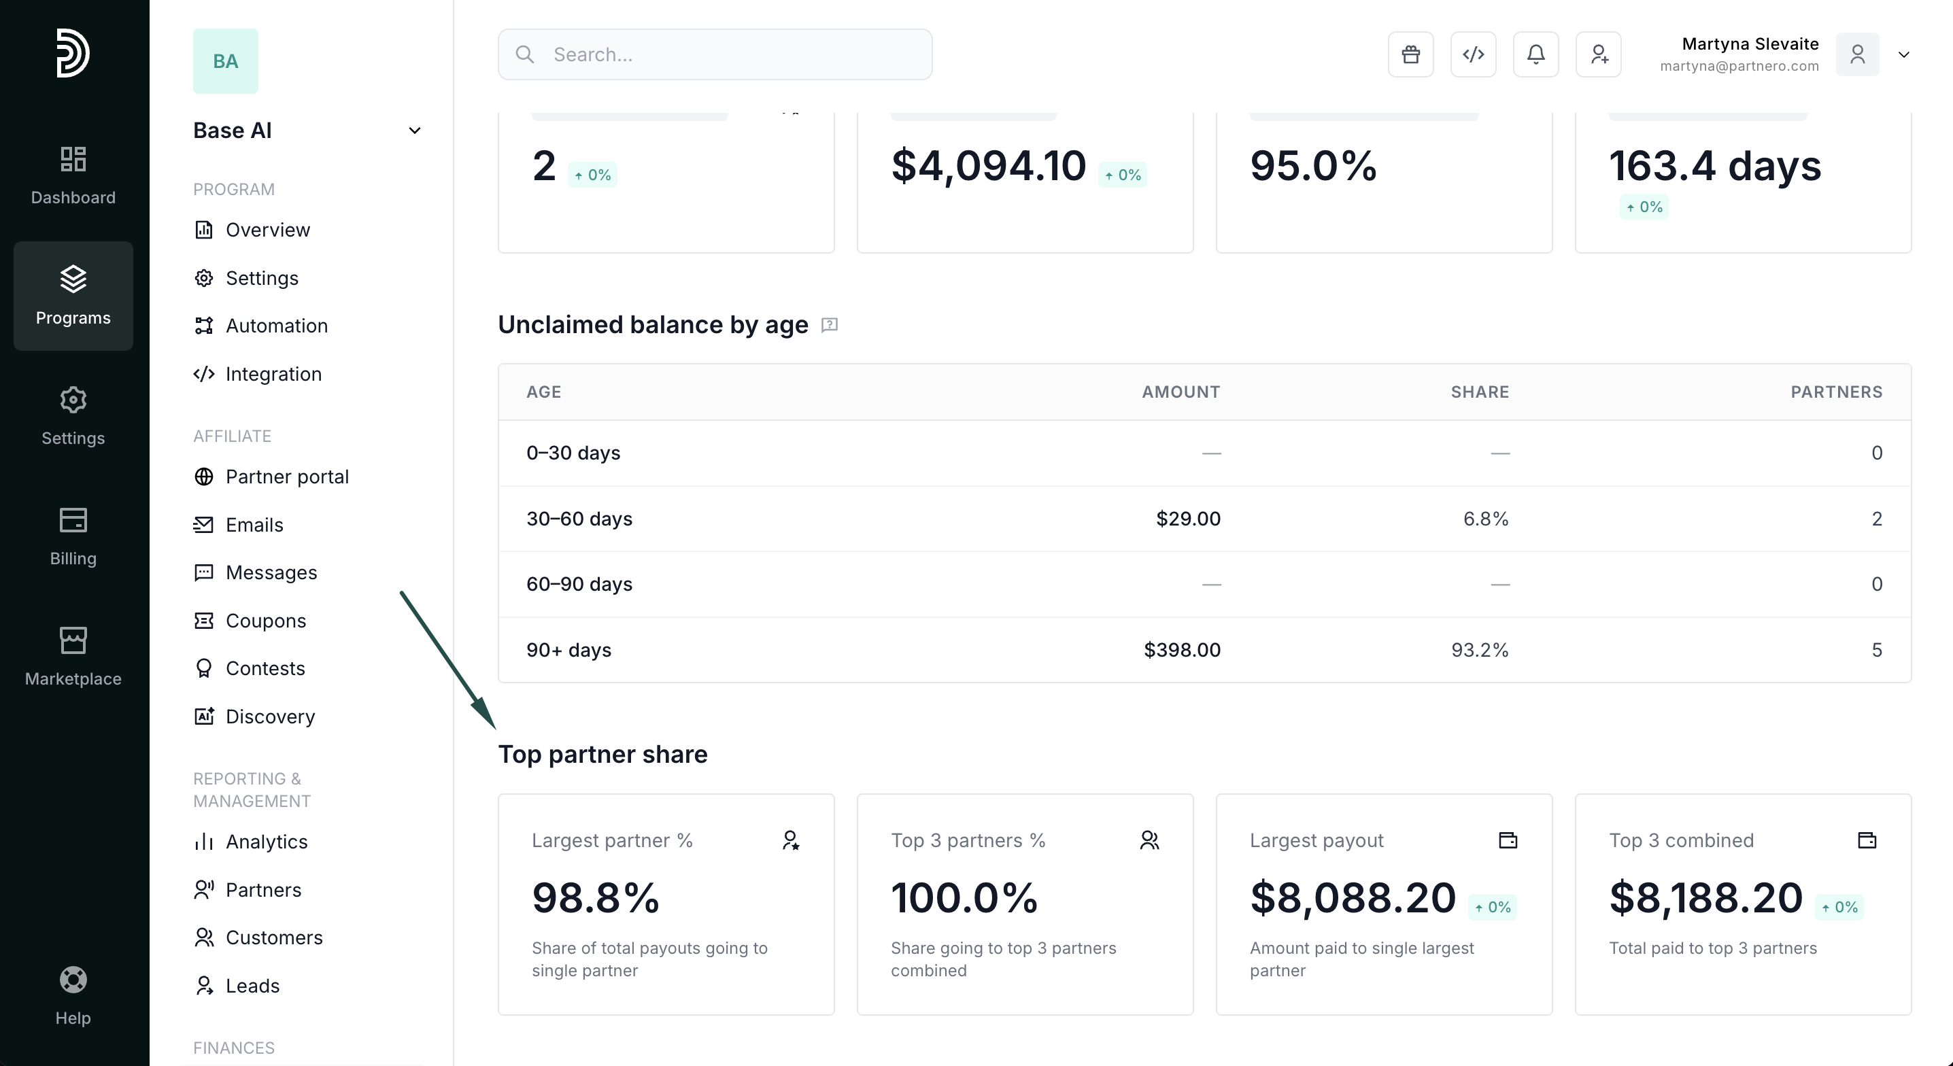Image resolution: width=1953 pixels, height=1066 pixels.
Task: Open the Marketplace section in sidebar
Action: (x=73, y=657)
